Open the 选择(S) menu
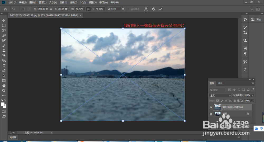 tap(63, 3)
